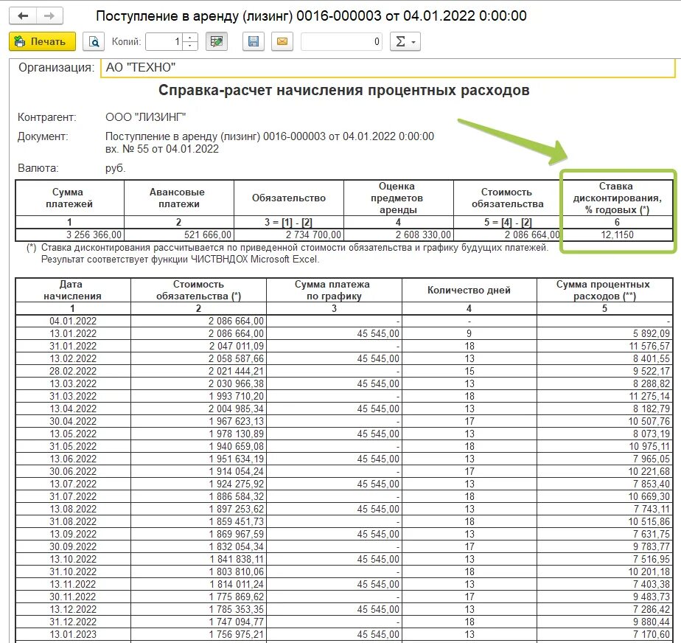Select days count 9 in 13.01.2022 row

click(469, 333)
